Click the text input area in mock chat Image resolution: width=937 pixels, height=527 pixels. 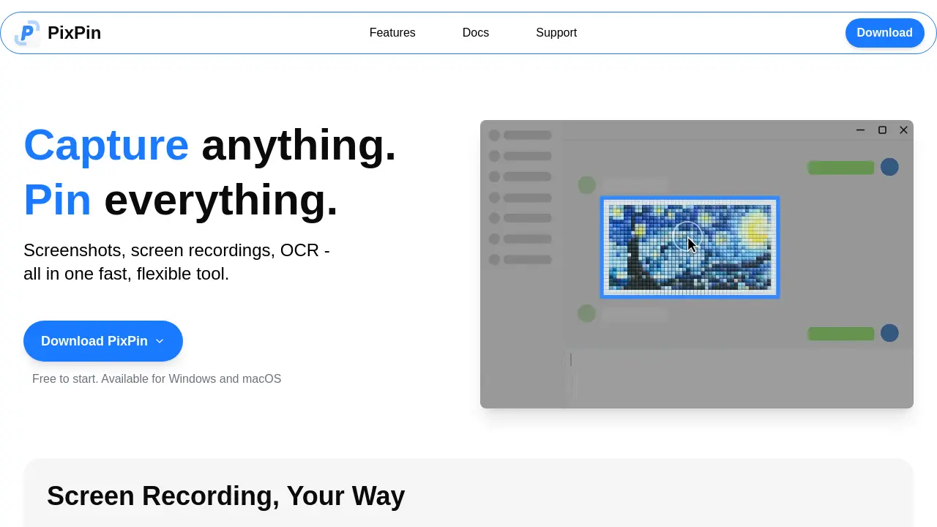click(x=738, y=377)
